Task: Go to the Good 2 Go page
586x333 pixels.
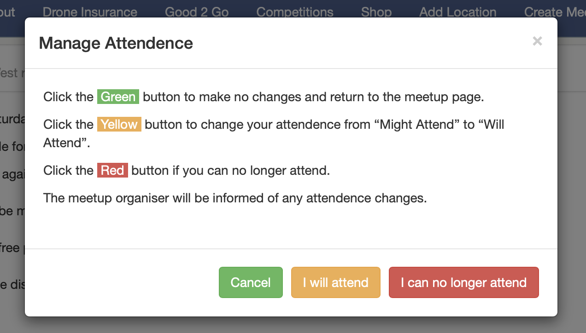Action: (x=197, y=12)
